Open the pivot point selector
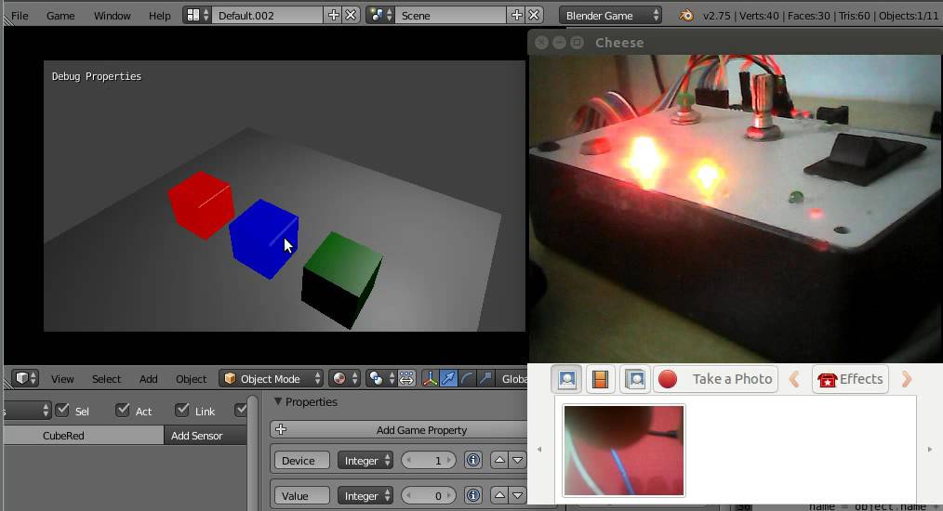Viewport: 943px width, 511px height. pos(381,378)
